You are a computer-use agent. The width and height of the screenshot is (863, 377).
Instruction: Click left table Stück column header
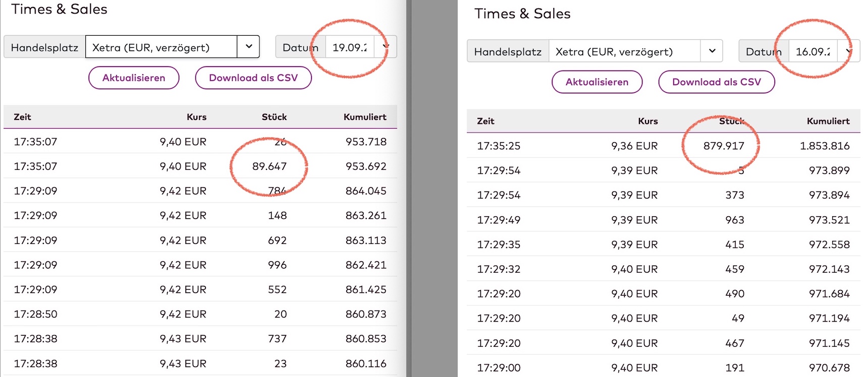tap(274, 117)
